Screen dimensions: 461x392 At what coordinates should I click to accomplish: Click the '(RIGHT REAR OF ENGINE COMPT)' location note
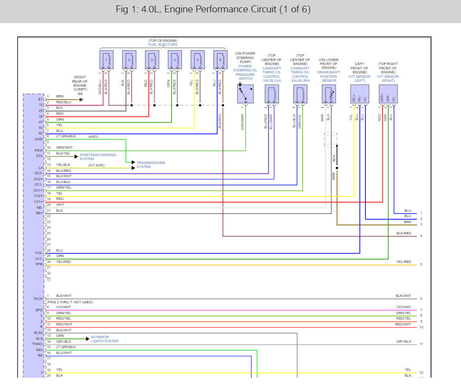point(80,83)
